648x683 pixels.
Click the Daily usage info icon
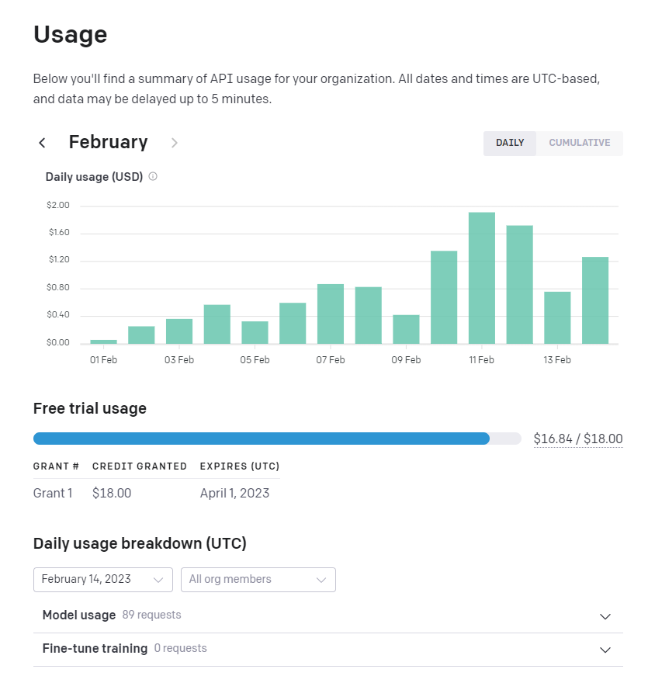click(x=153, y=176)
